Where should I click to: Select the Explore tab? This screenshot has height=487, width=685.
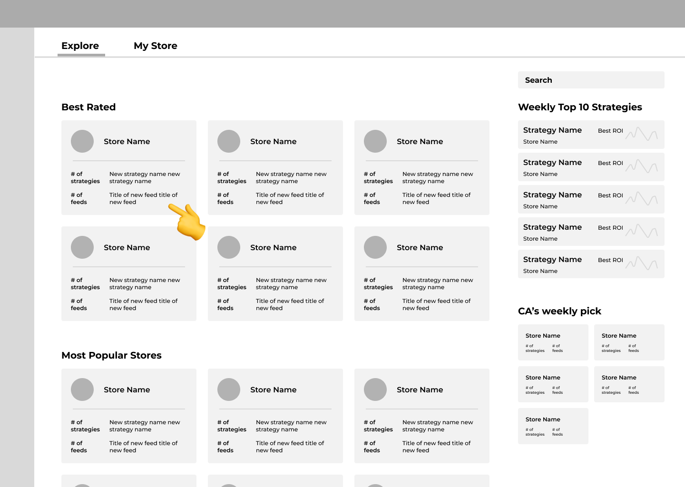pos(80,46)
